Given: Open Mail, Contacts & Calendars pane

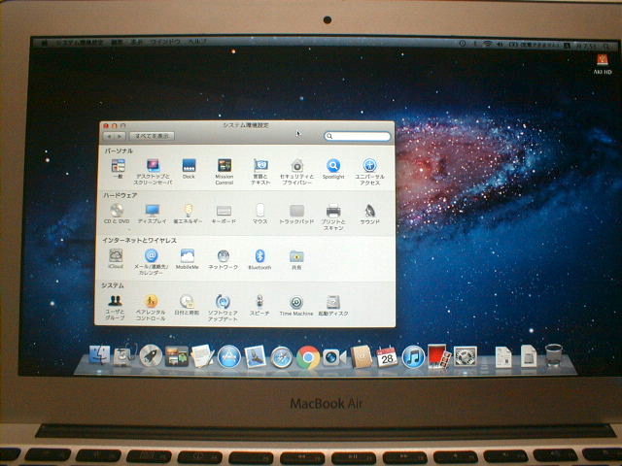Looking at the screenshot, I should pos(151,261).
